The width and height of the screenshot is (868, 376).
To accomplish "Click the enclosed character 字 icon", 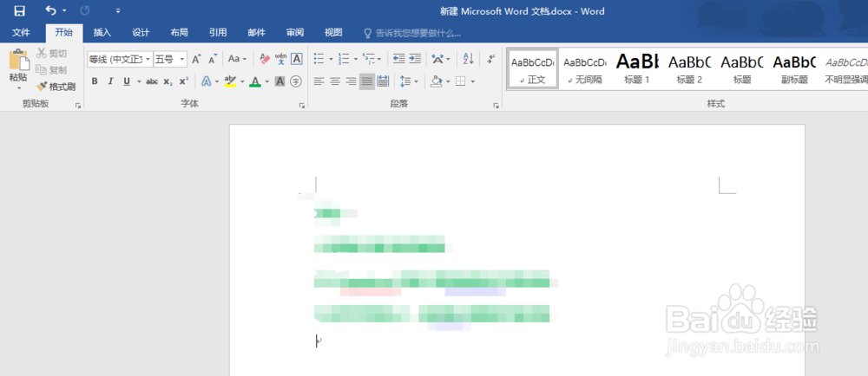I will tap(296, 81).
